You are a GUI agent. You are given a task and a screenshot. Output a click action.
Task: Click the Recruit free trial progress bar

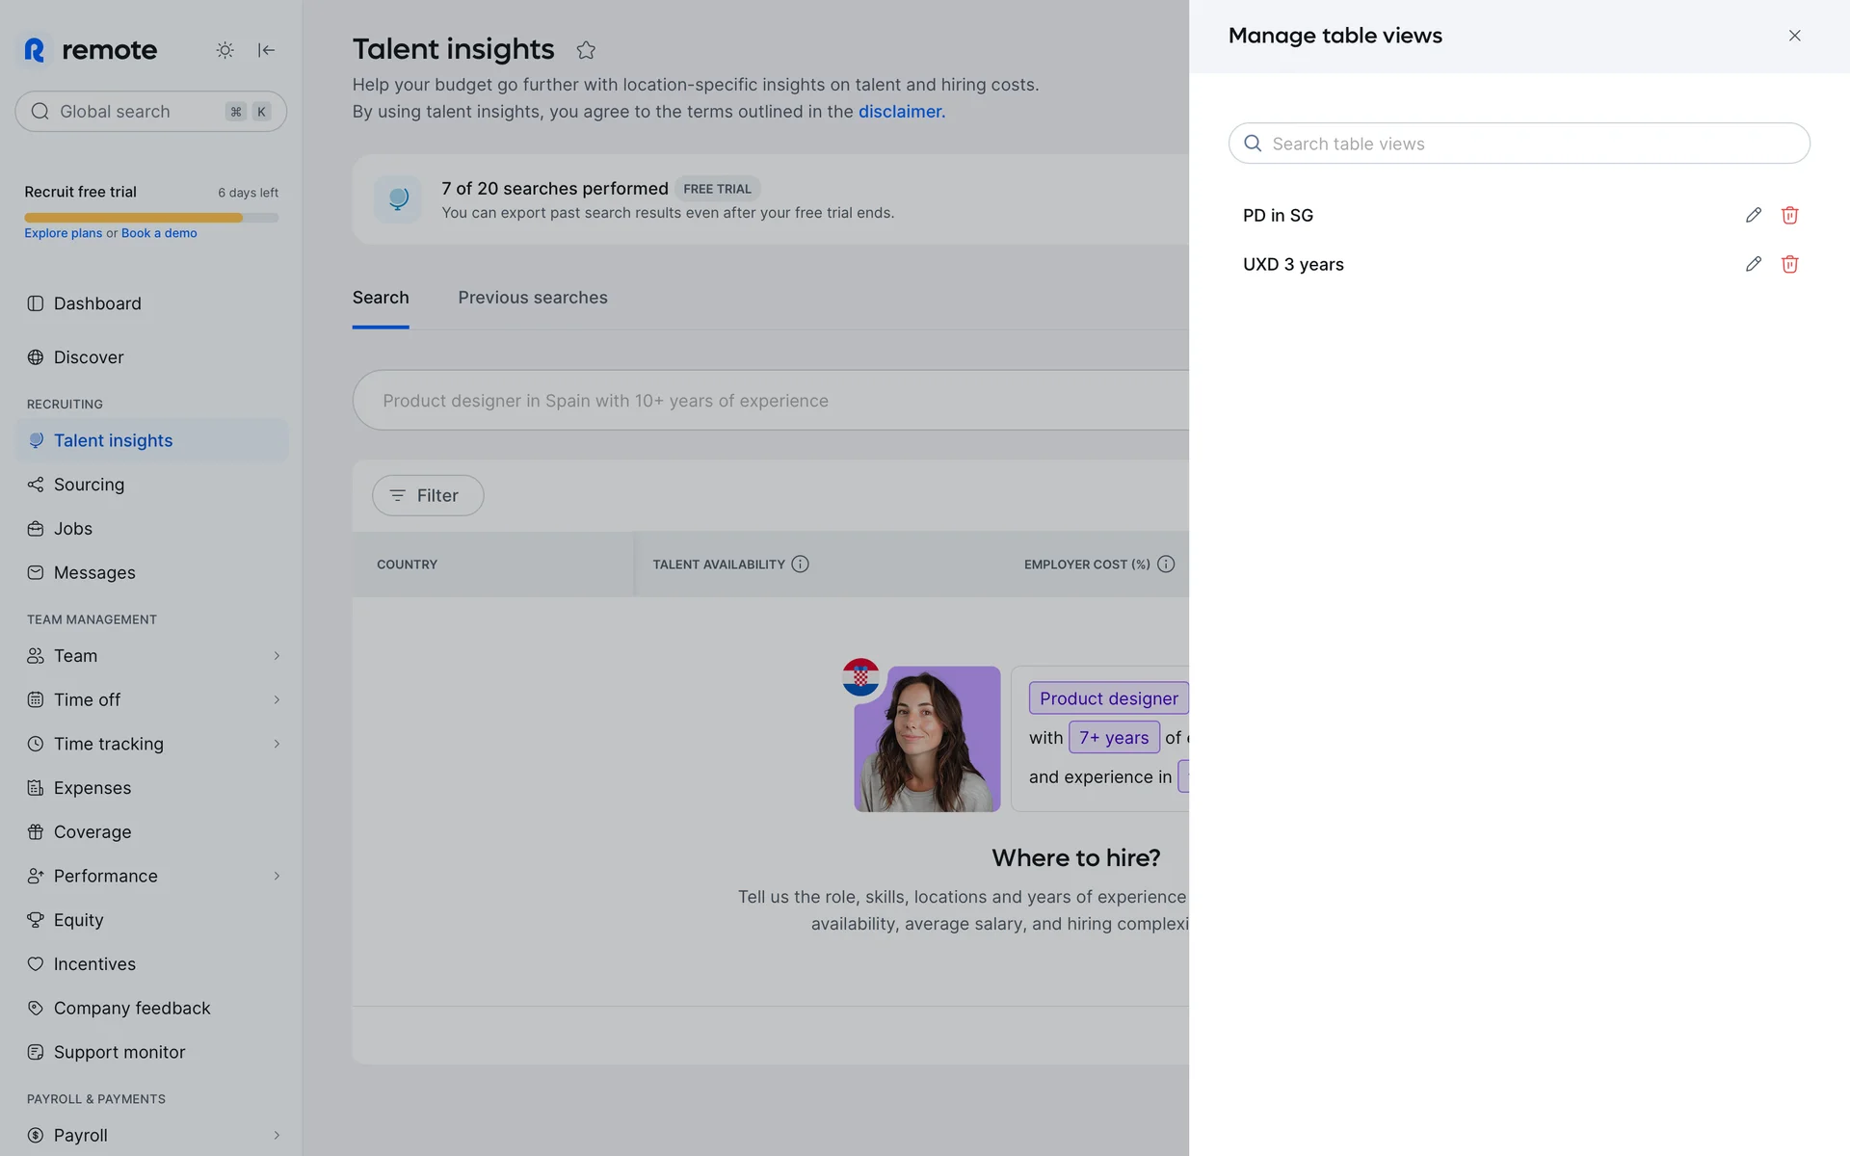pyautogui.click(x=151, y=218)
